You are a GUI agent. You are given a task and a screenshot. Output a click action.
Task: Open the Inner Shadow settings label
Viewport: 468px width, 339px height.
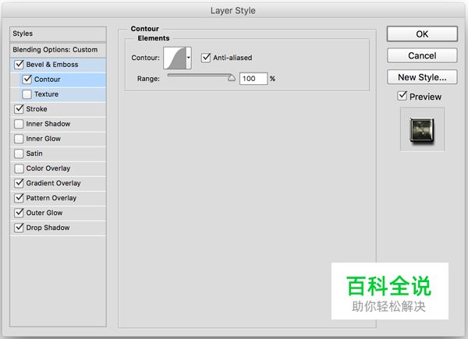[x=48, y=124]
